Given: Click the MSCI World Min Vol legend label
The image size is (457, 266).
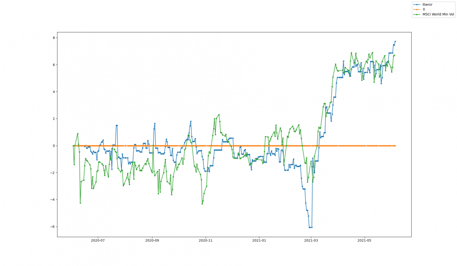Looking at the screenshot, I should pyautogui.click(x=438, y=14).
